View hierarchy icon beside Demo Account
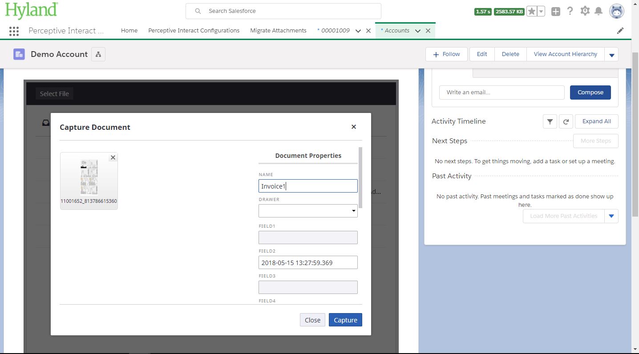Screen dimensions: 639x354 coord(98,54)
